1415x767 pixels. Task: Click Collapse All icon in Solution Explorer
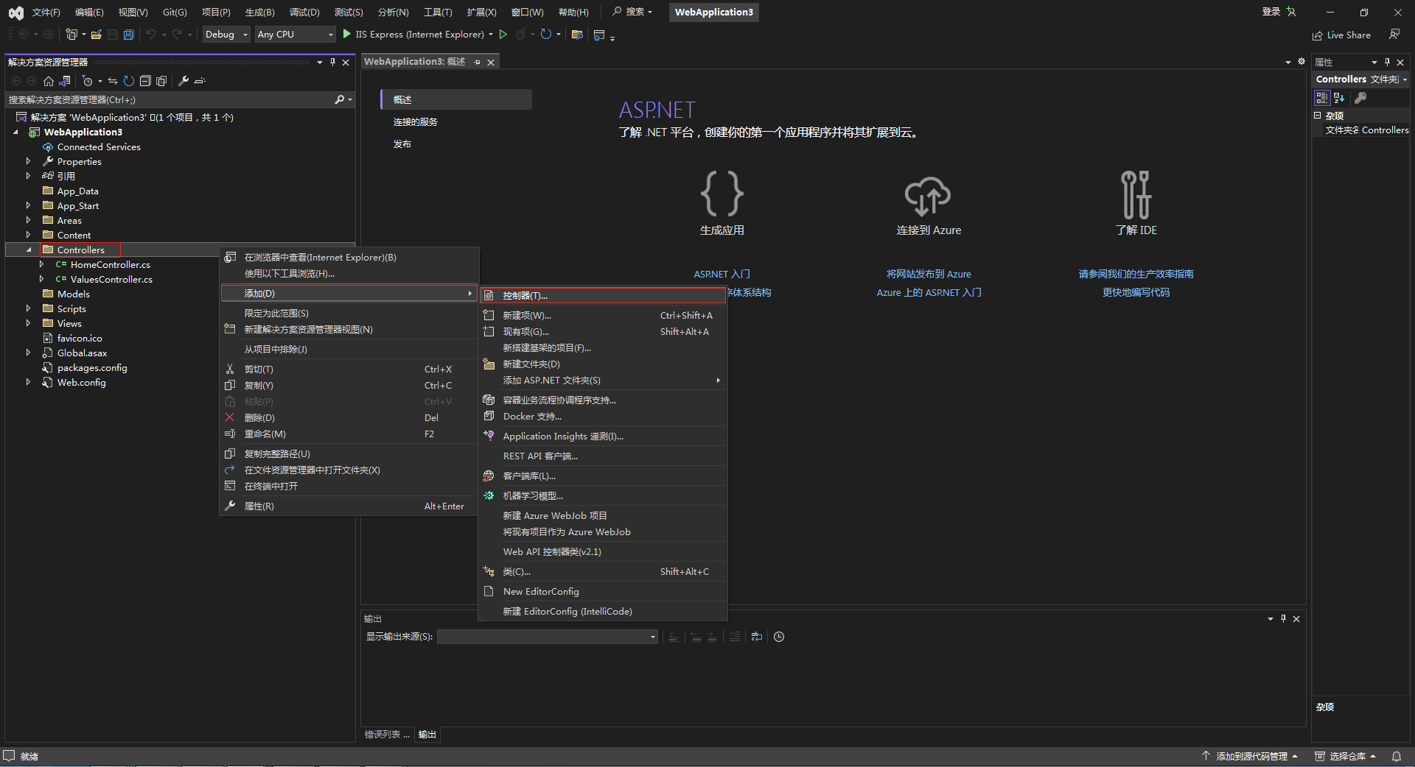pos(145,81)
